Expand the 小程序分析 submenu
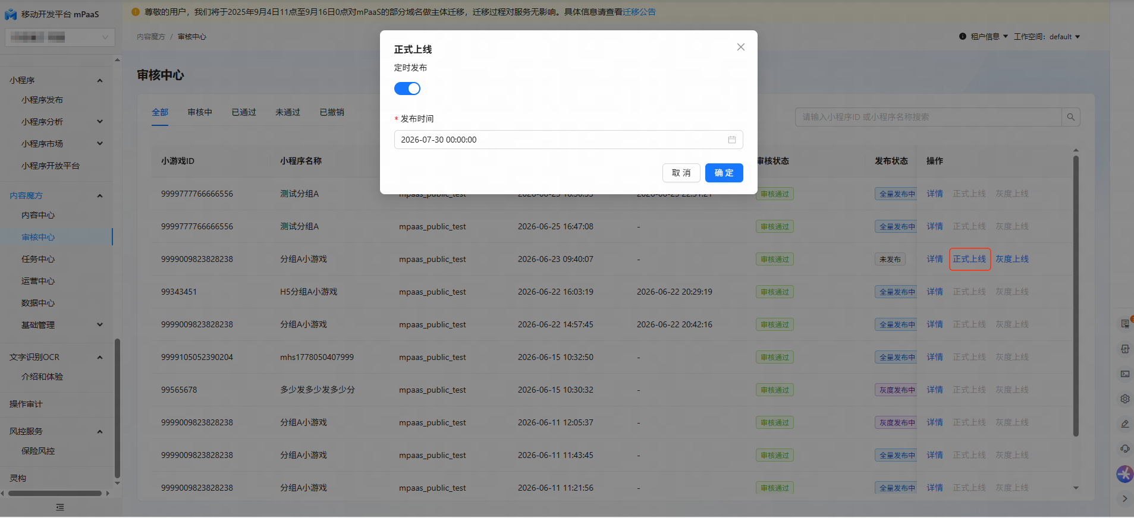The image size is (1134, 518). click(x=100, y=122)
